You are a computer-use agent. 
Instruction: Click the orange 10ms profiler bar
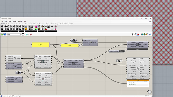click(x=138, y=81)
